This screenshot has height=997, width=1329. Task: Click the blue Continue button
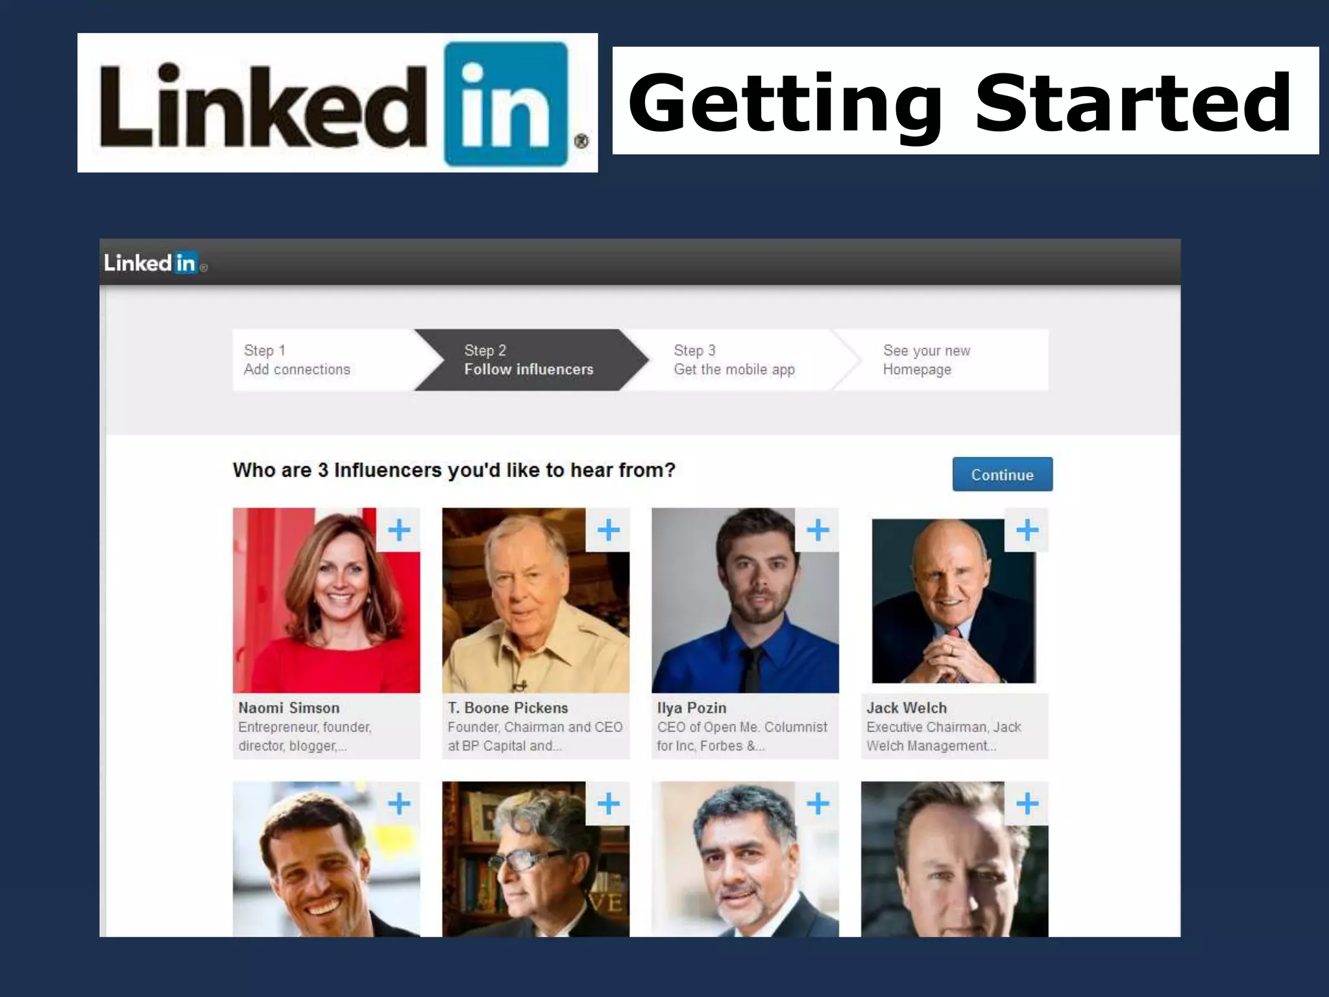(1002, 474)
